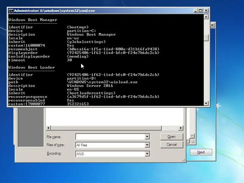This screenshot has width=244, height=183.
Task: Click the cmd scrollbar down arrow
Action: click(x=206, y=103)
